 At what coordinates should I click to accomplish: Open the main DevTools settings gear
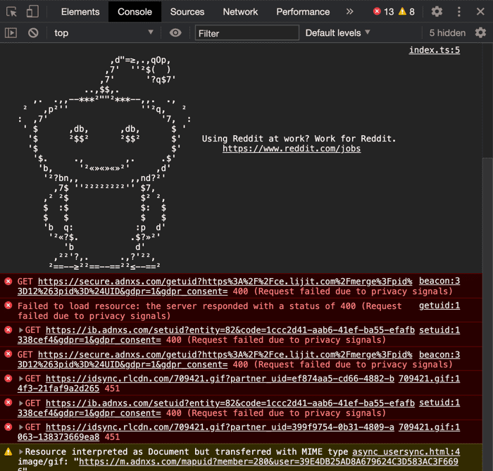point(437,12)
